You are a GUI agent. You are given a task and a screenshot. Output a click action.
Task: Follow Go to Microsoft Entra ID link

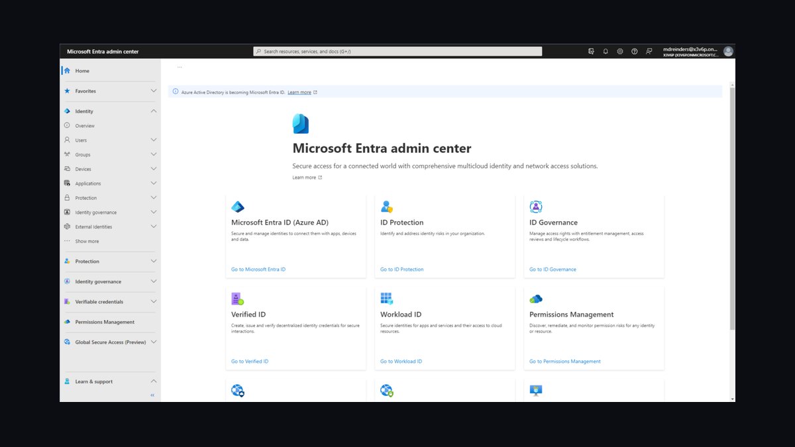(258, 270)
